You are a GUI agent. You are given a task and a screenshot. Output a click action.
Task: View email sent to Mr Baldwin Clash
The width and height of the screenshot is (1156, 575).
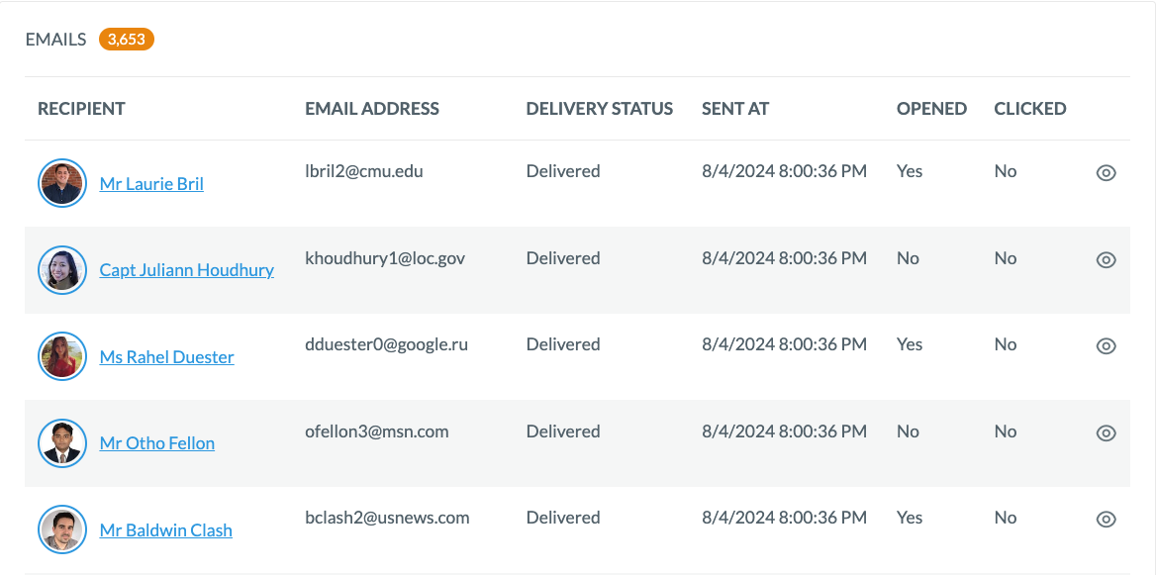pos(1106,519)
